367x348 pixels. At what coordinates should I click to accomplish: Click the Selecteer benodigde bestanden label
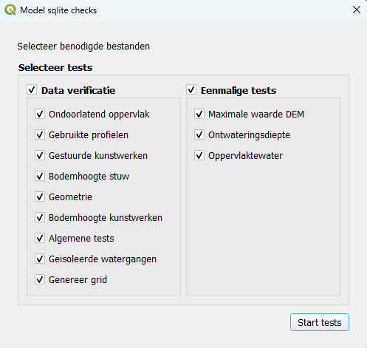(83, 47)
